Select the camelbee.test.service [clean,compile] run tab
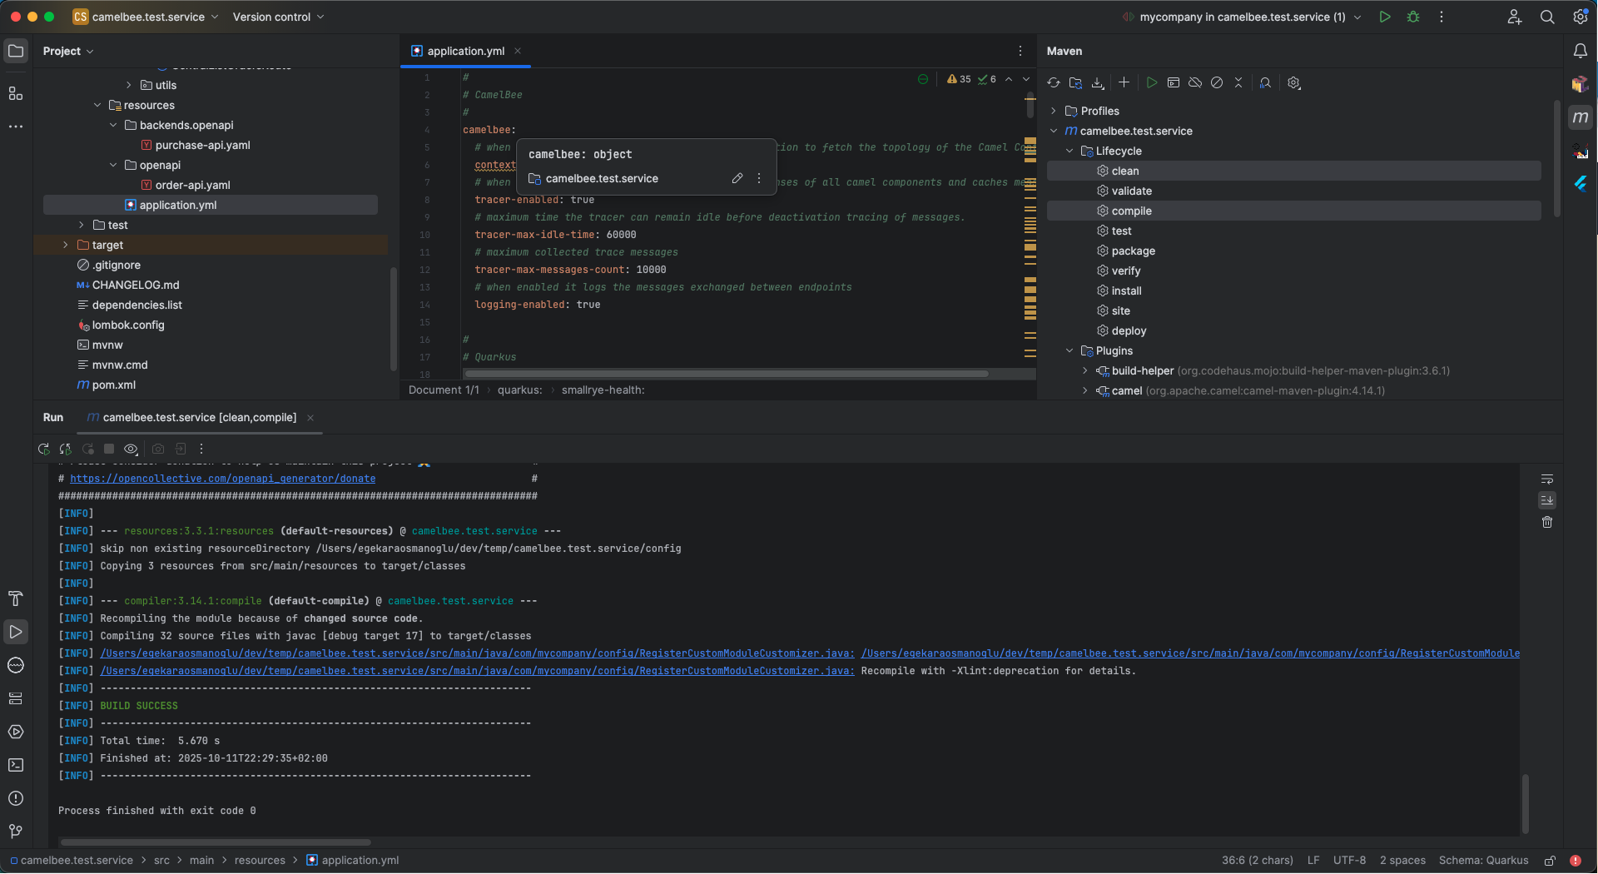Screen dimensions: 1598x874 [x=197, y=418]
